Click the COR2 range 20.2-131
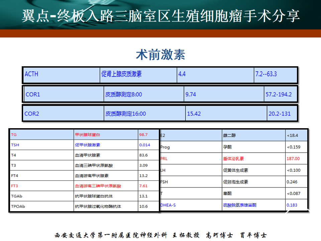This screenshot has width=321, height=241. pyautogui.click(x=280, y=113)
